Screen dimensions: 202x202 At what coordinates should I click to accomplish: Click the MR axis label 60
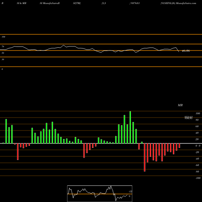tap(197, 126)
